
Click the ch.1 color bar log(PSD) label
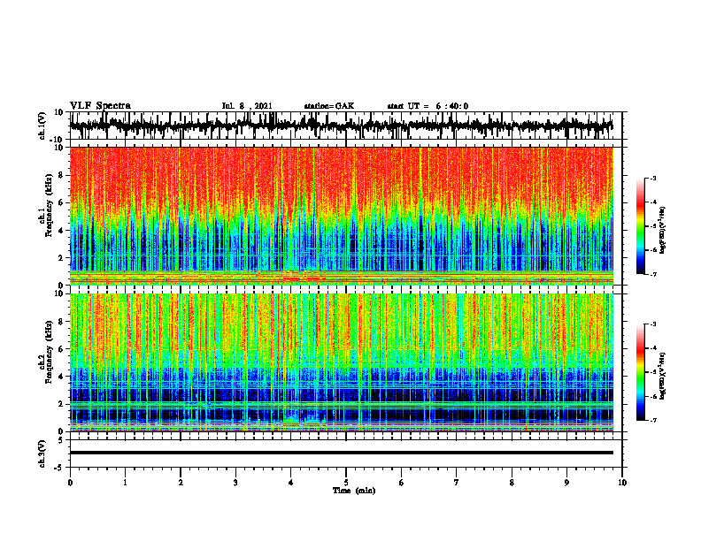pyautogui.click(x=662, y=230)
